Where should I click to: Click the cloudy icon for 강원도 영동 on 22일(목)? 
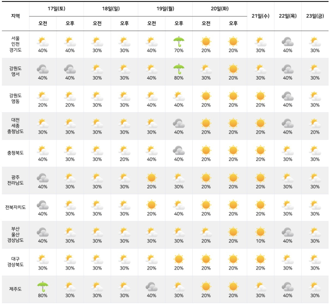coord(288,96)
